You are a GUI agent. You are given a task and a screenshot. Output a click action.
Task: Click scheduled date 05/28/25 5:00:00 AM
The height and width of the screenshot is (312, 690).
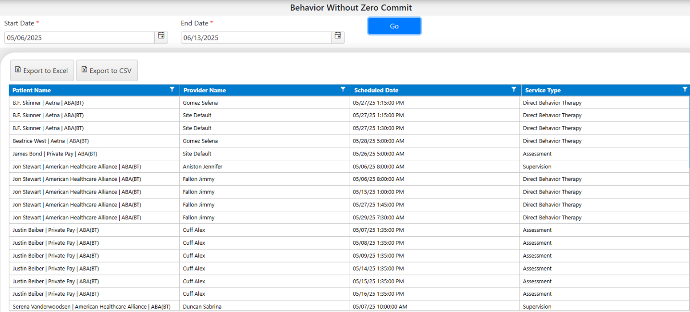(x=379, y=141)
